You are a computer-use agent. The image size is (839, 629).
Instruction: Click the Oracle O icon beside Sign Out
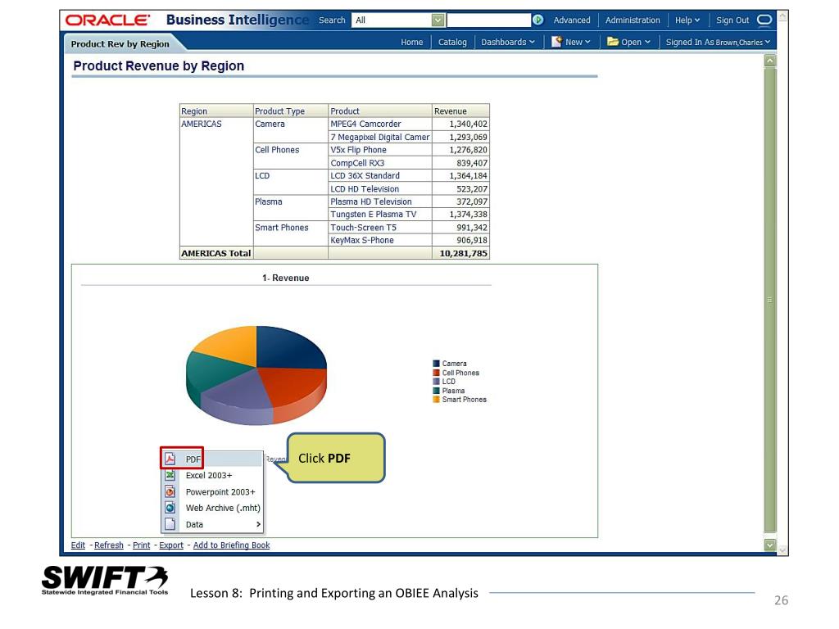click(764, 20)
